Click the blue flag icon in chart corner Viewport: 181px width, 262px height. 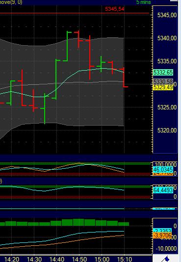[x=166, y=259]
